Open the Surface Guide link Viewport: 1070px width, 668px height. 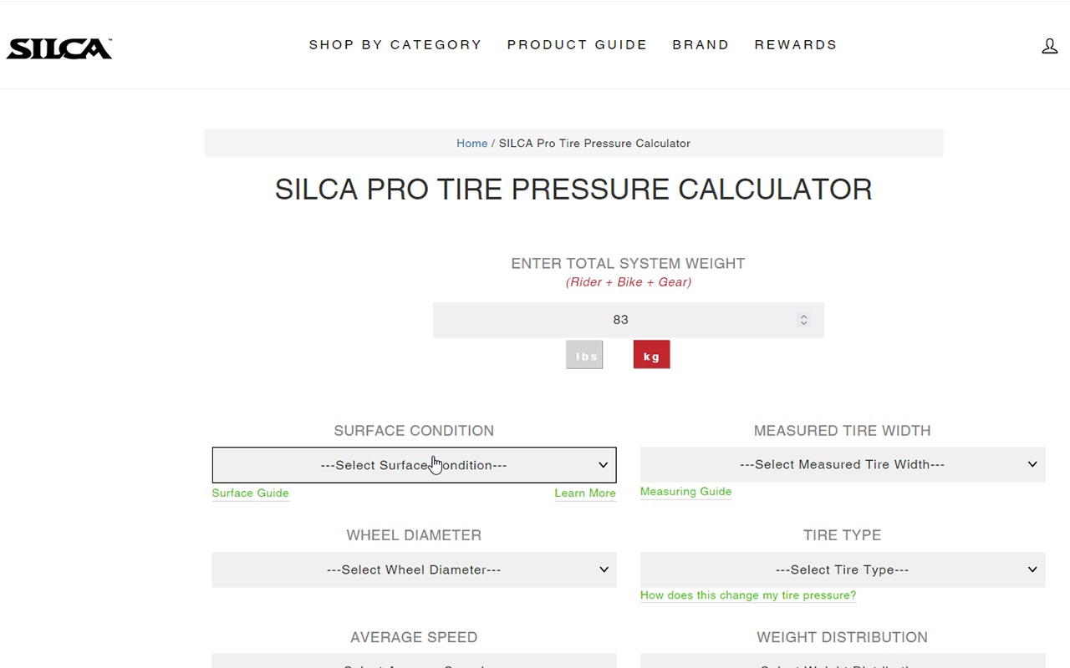click(250, 493)
